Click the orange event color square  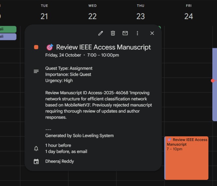[36, 47]
